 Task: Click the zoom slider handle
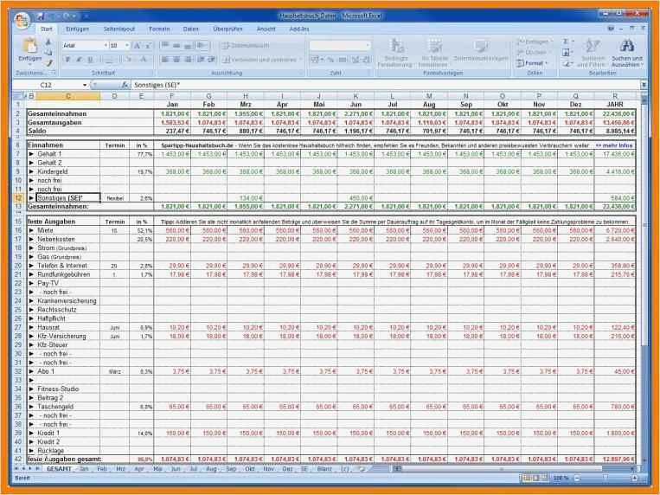tap(605, 478)
